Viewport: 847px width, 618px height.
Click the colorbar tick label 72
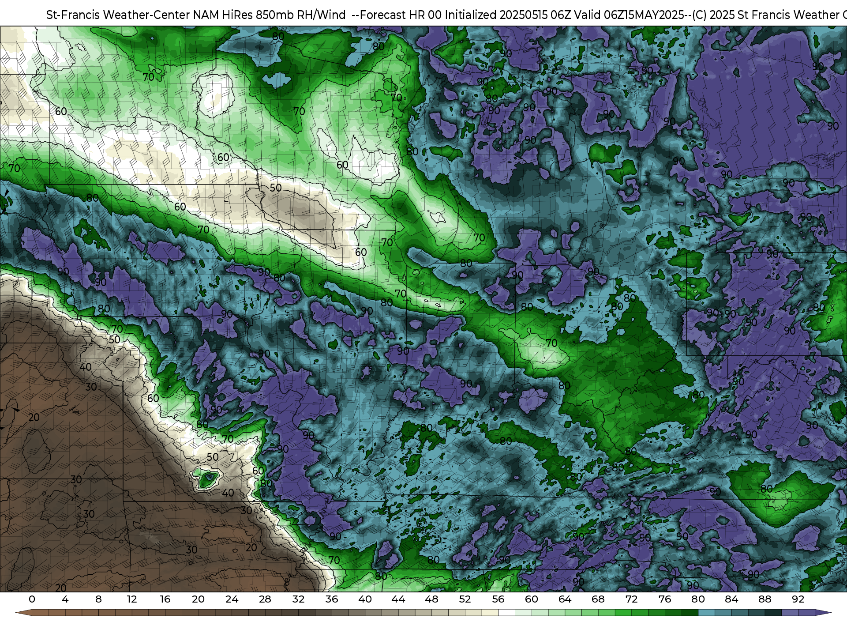click(x=631, y=599)
